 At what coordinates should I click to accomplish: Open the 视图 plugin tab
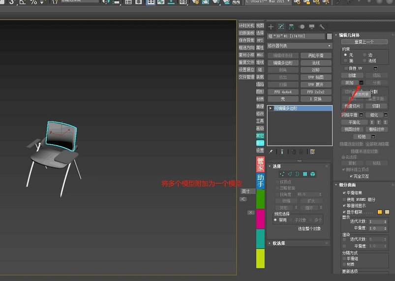click(260, 26)
